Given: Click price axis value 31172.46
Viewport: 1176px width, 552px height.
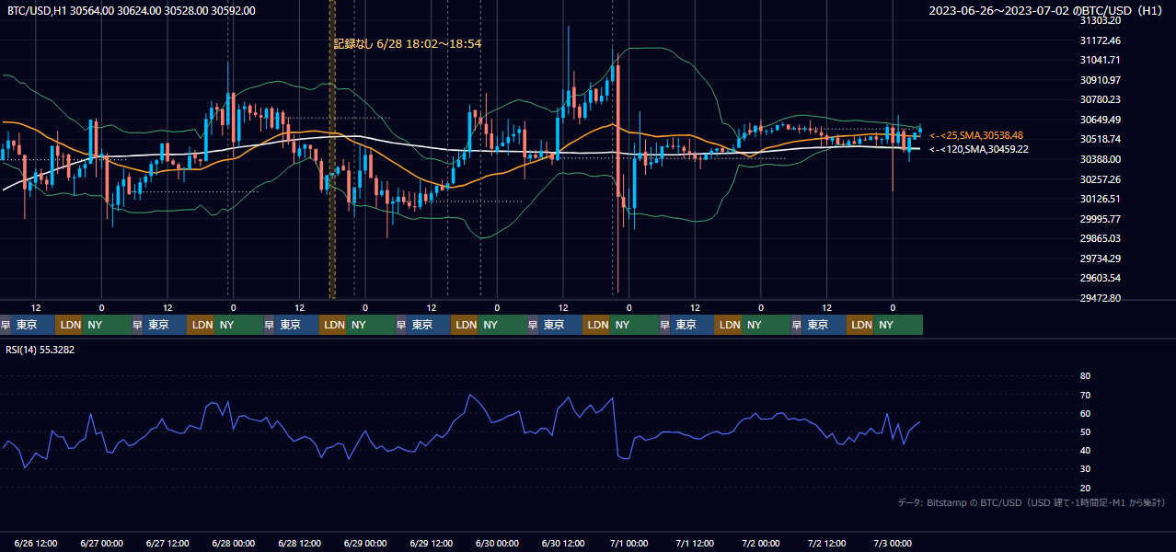Looking at the screenshot, I should (1100, 40).
